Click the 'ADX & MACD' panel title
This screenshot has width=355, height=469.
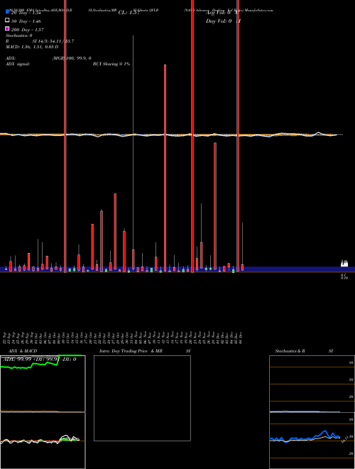click(23, 351)
